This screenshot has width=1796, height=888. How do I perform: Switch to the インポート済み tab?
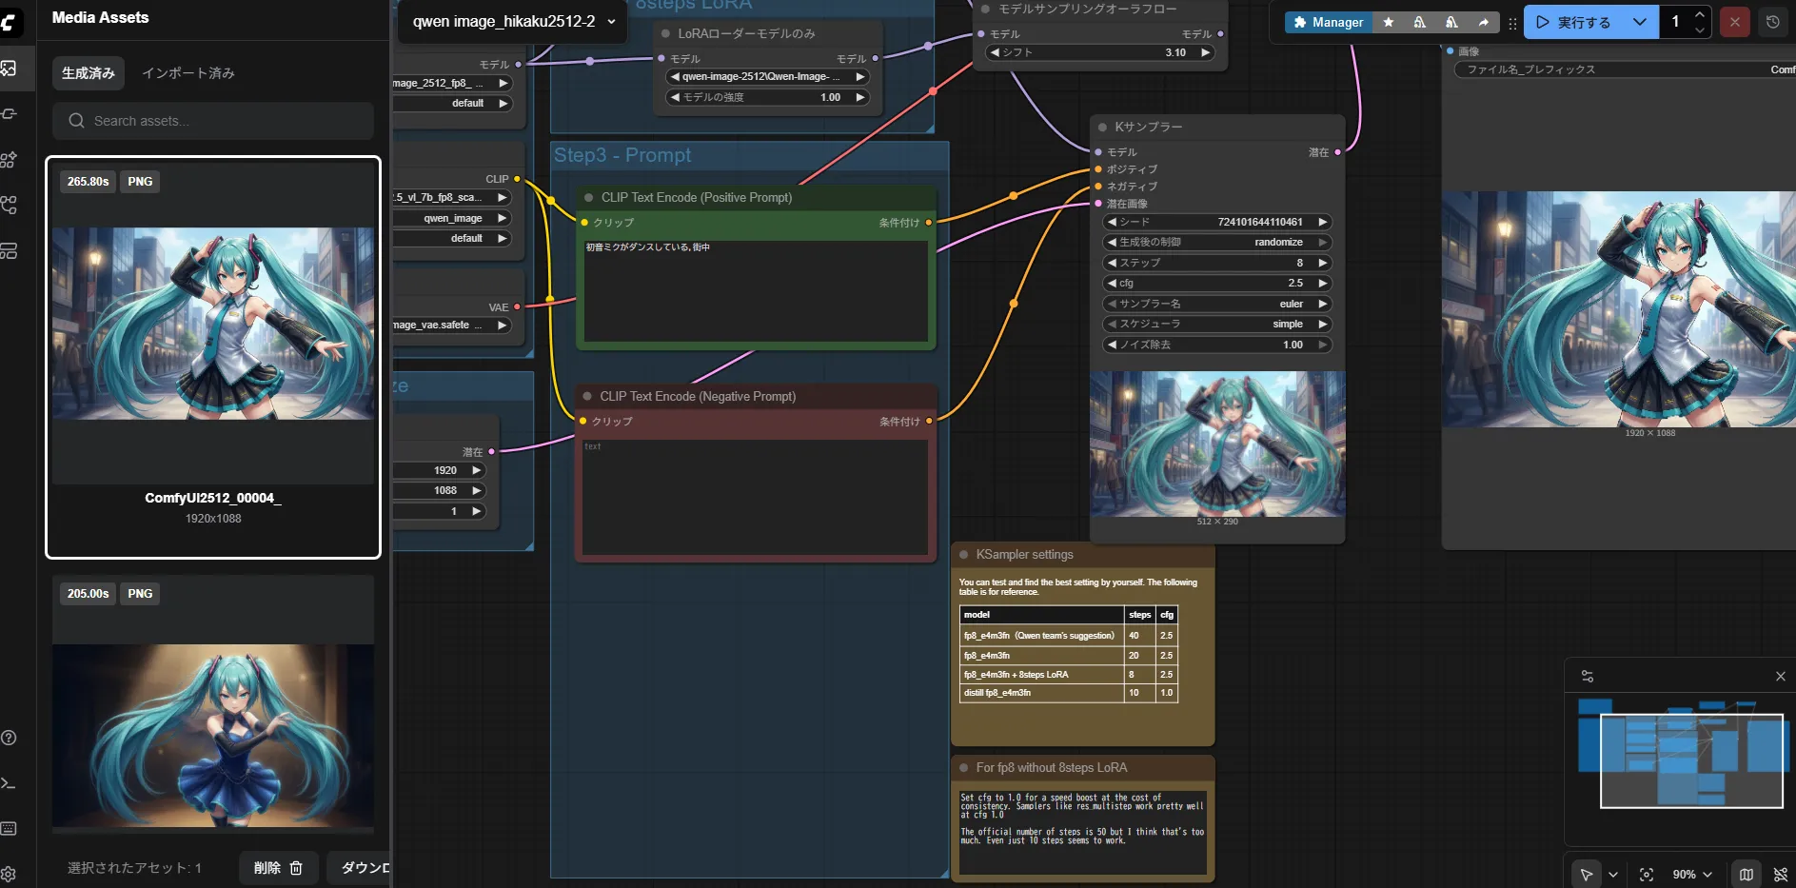pyautogui.click(x=188, y=73)
